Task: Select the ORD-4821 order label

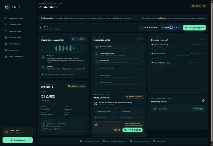Action: click(x=47, y=27)
